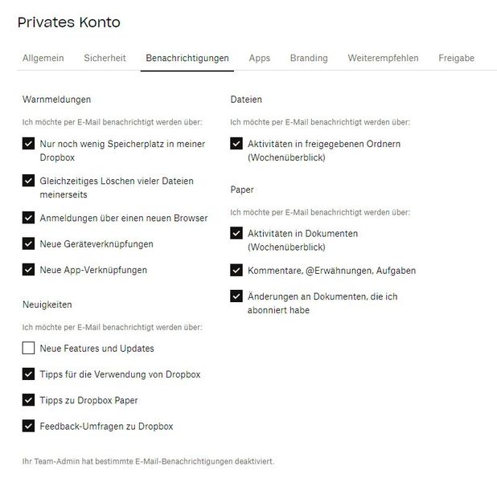Image resolution: width=497 pixels, height=482 pixels.
Task: Uncheck Feedback-Umfragen zu Dropbox
Action: tap(29, 426)
